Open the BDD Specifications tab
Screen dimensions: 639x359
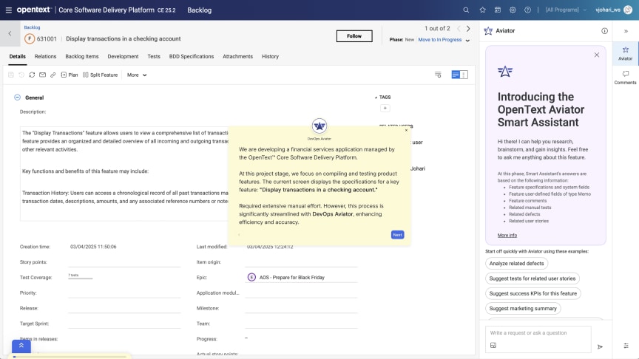pos(191,56)
